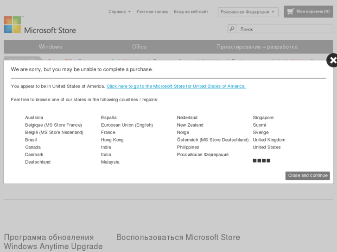The image size is (337, 252).
Task: Open the Office navigation tab
Action: 139,47
